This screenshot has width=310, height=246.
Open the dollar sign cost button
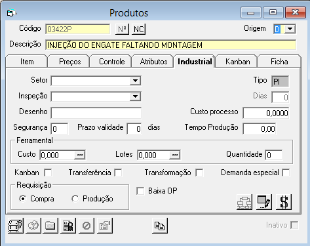[284, 202]
